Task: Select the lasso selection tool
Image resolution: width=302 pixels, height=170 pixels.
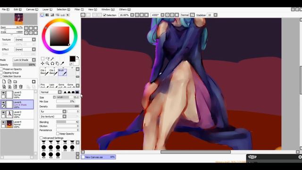Action: [x=47, y=59]
